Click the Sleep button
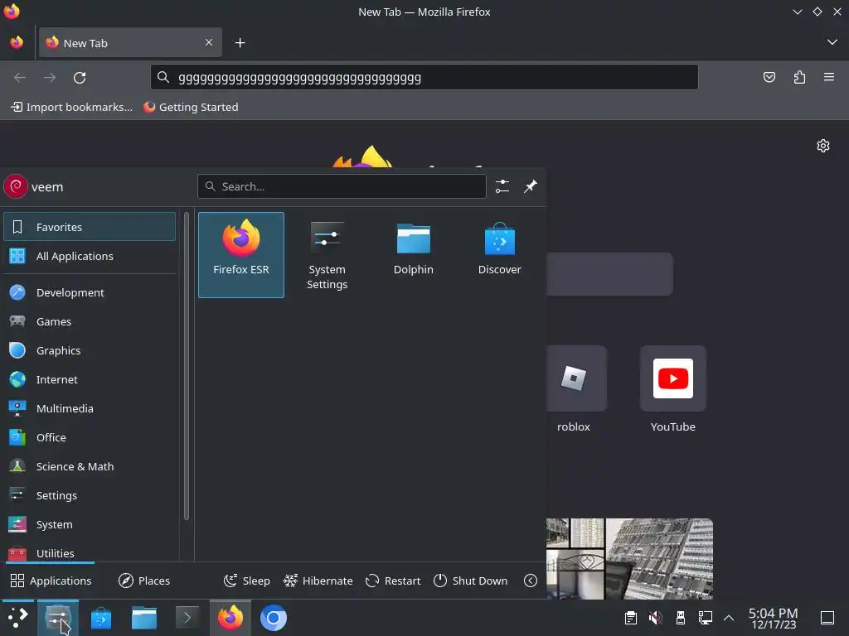The height and width of the screenshot is (636, 849). pos(247,581)
